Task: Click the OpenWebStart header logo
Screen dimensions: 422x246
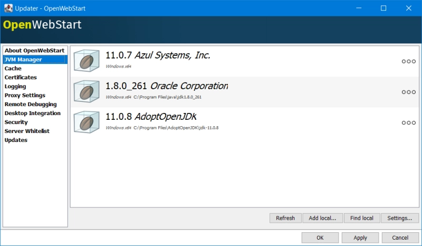Action: [42, 25]
